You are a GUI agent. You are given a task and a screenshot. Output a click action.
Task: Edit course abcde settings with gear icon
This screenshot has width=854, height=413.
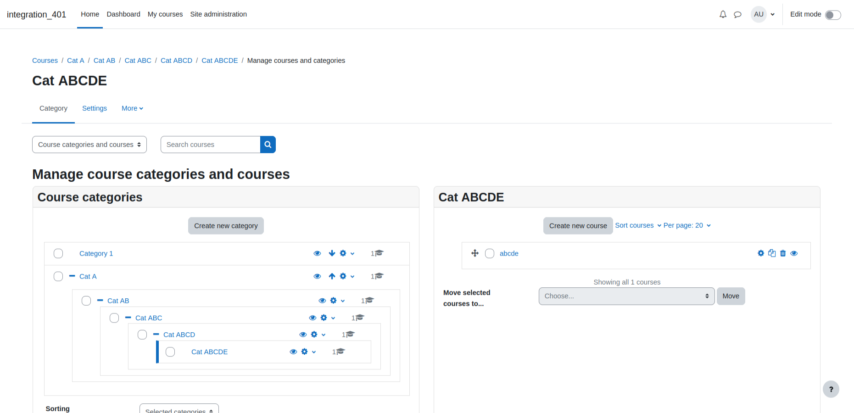click(x=761, y=253)
